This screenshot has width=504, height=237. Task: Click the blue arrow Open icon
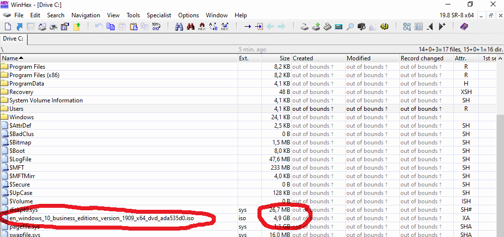tap(19, 27)
